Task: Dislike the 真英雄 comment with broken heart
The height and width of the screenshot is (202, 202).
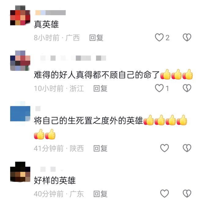Action: click(187, 37)
